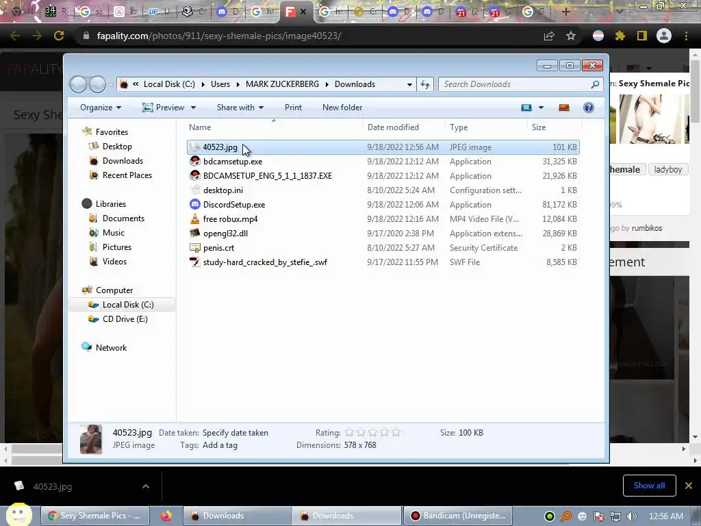Image resolution: width=701 pixels, height=526 pixels.
Task: Open the Chrome extensions puzzle icon
Action: 620,36
